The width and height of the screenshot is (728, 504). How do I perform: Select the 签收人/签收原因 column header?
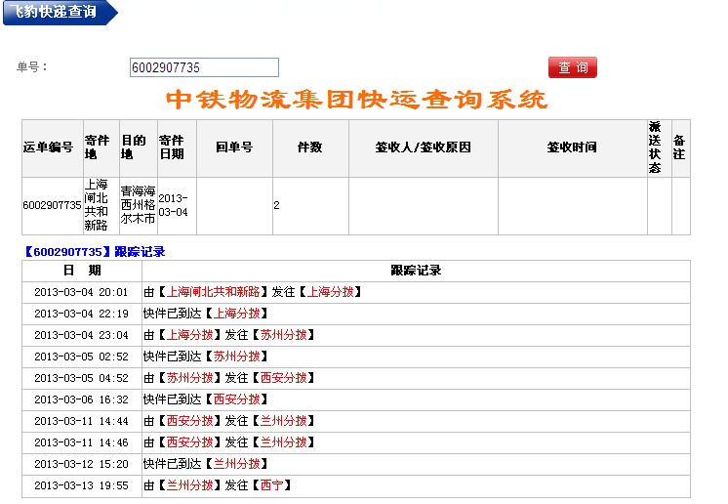423,147
